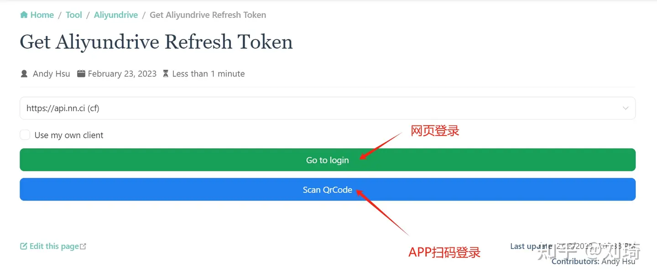Viewport: 657px width, 277px height.
Task: Click the Use my own client label
Action: (69, 135)
